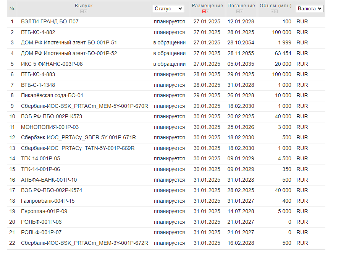Select Сбербанк-ИОС_PRTACy_TATN-5Y-001P-669R
This screenshot has height=254, width=341.
tap(78, 148)
